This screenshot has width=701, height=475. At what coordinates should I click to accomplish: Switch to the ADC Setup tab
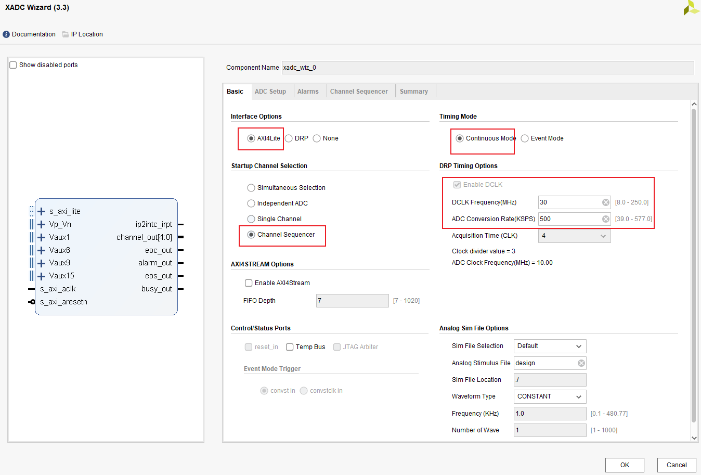[x=270, y=92]
